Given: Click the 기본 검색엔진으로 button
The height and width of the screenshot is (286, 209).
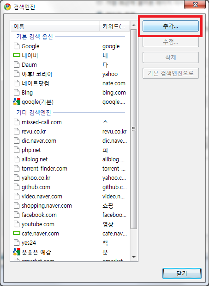Looking at the screenshot, I should (x=171, y=73).
